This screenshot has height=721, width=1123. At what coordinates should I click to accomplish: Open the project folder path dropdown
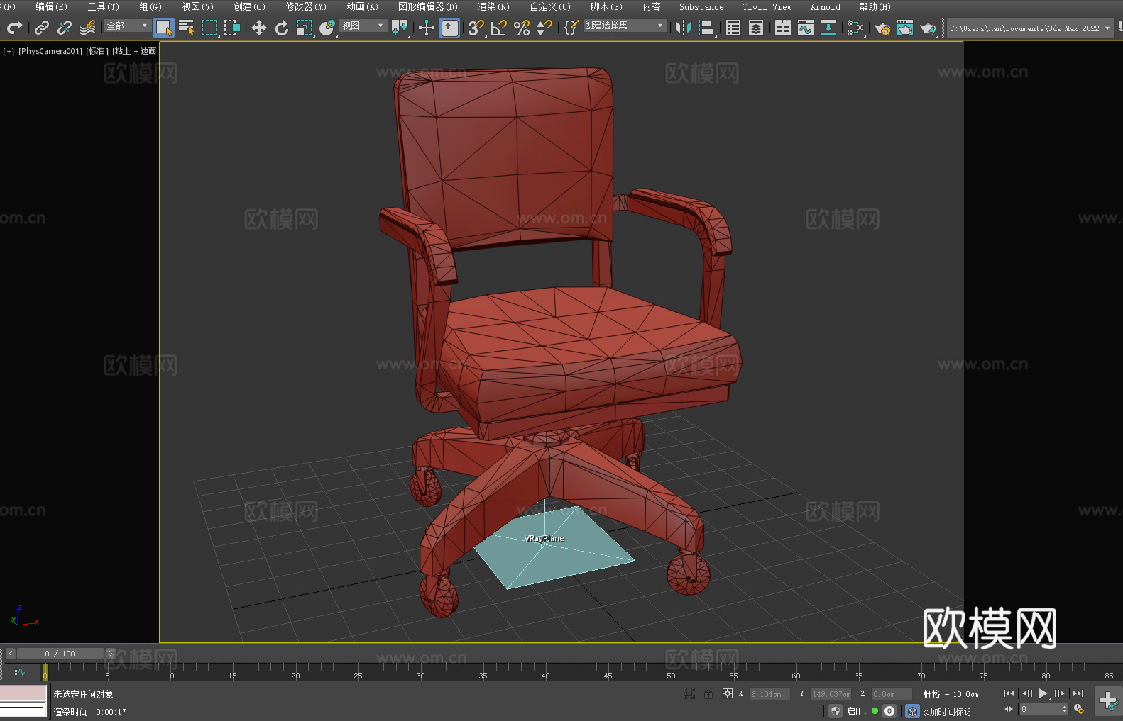[1030, 28]
